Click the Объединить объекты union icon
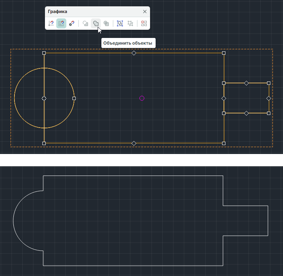The width and height of the screenshot is (283, 276). tap(96, 23)
